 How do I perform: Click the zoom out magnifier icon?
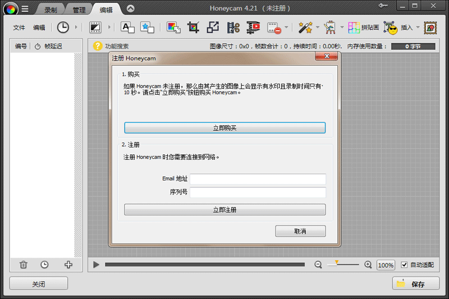[x=318, y=265]
